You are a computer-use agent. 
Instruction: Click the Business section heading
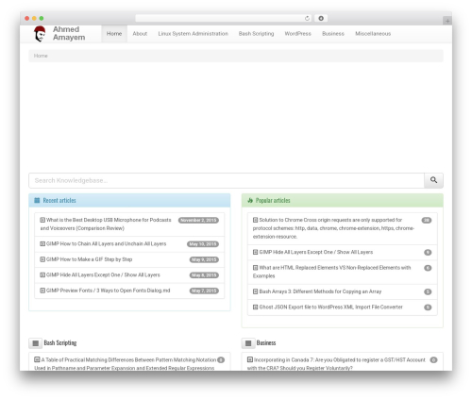coord(266,342)
